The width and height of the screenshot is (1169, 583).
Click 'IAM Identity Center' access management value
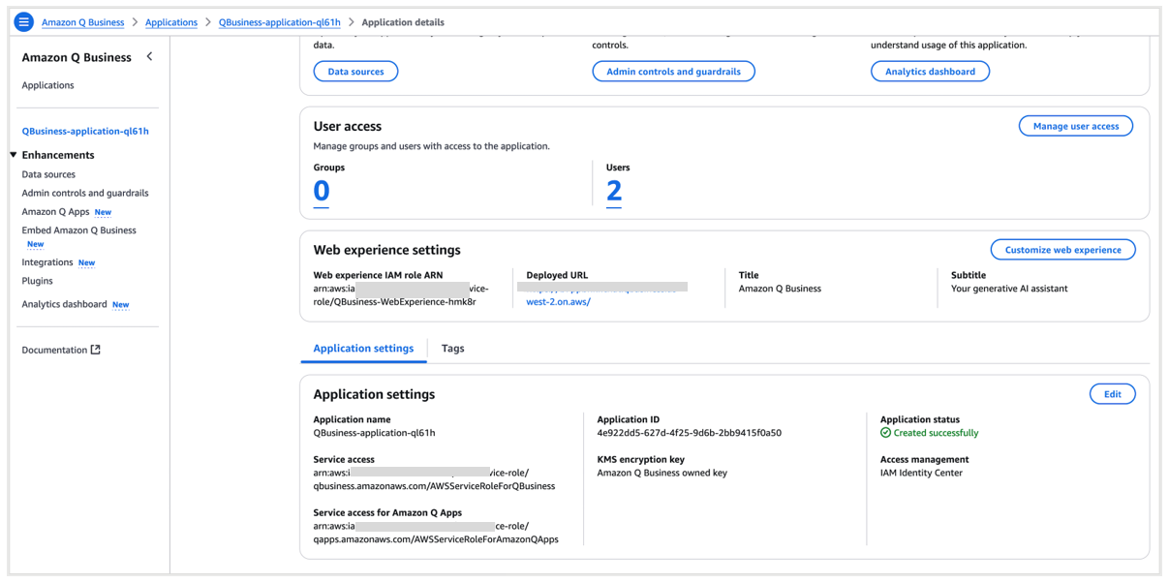click(x=922, y=473)
